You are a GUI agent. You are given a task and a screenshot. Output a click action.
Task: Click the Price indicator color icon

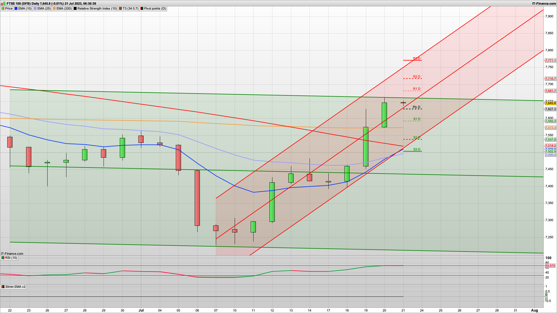(3, 8)
